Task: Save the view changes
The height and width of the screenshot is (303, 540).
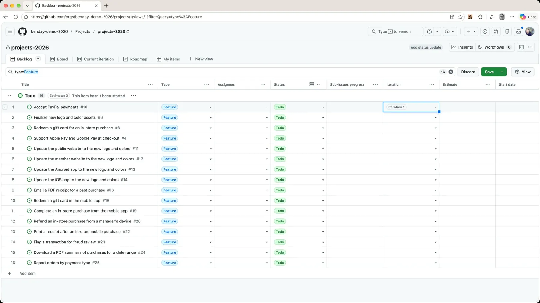Action: [x=489, y=72]
